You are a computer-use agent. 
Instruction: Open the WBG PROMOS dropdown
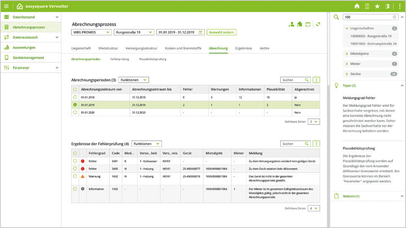click(x=91, y=32)
